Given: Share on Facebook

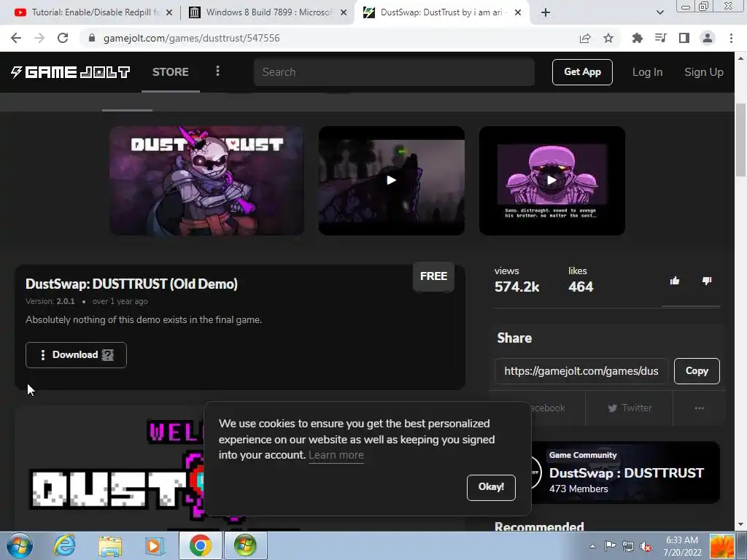Looking at the screenshot, I should coord(548,408).
